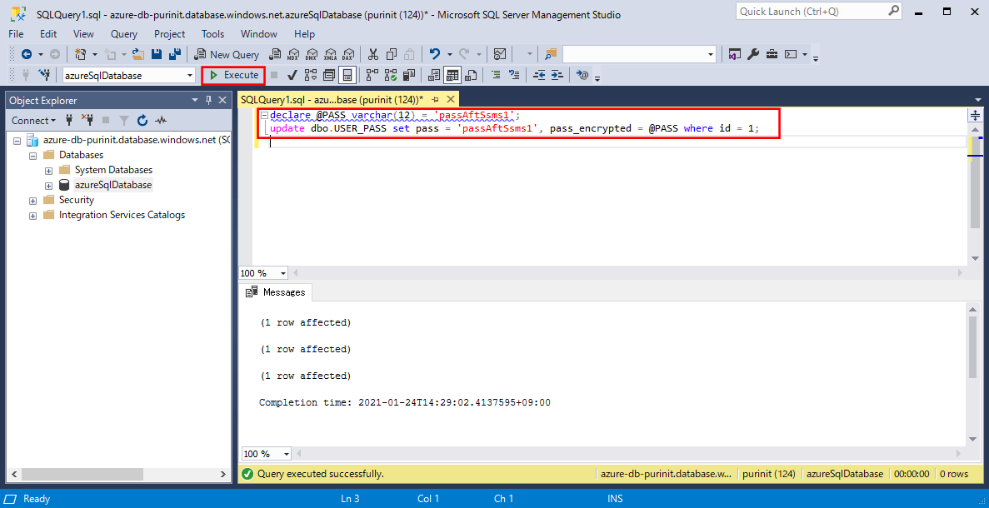The width and height of the screenshot is (989, 508).
Task: Click the Find in Files icon
Action: point(552,54)
